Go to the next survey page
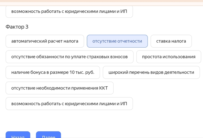 coord(48,135)
